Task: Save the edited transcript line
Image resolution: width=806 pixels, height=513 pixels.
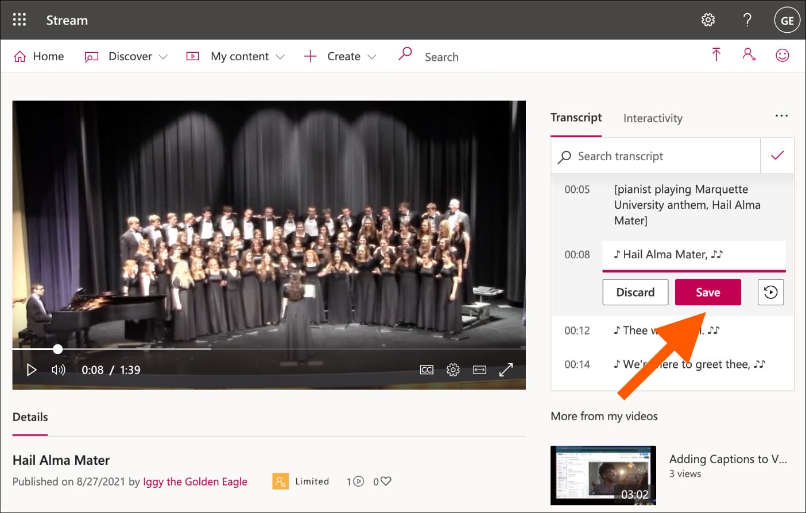Action: click(707, 292)
